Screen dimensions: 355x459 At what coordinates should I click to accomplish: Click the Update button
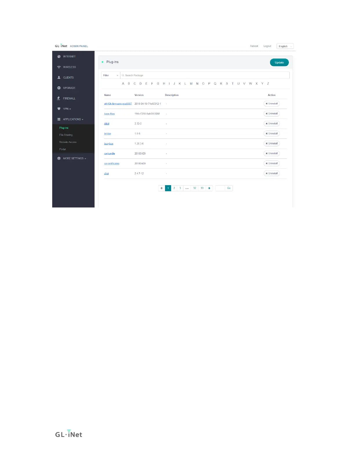(x=279, y=62)
